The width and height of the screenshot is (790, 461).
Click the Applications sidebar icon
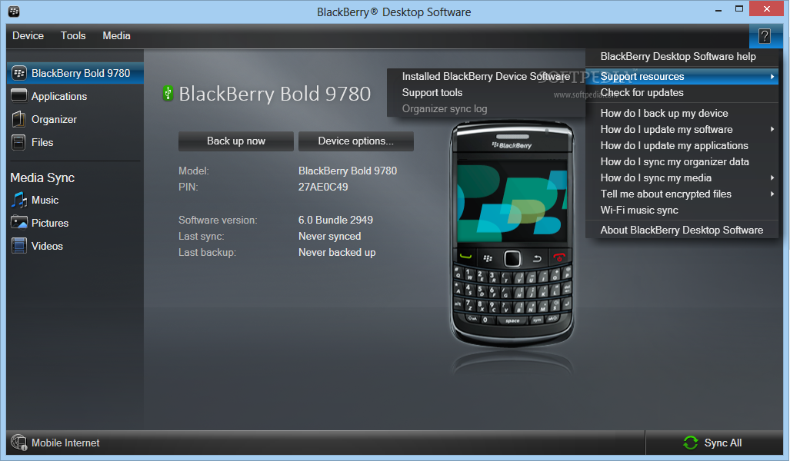click(18, 95)
